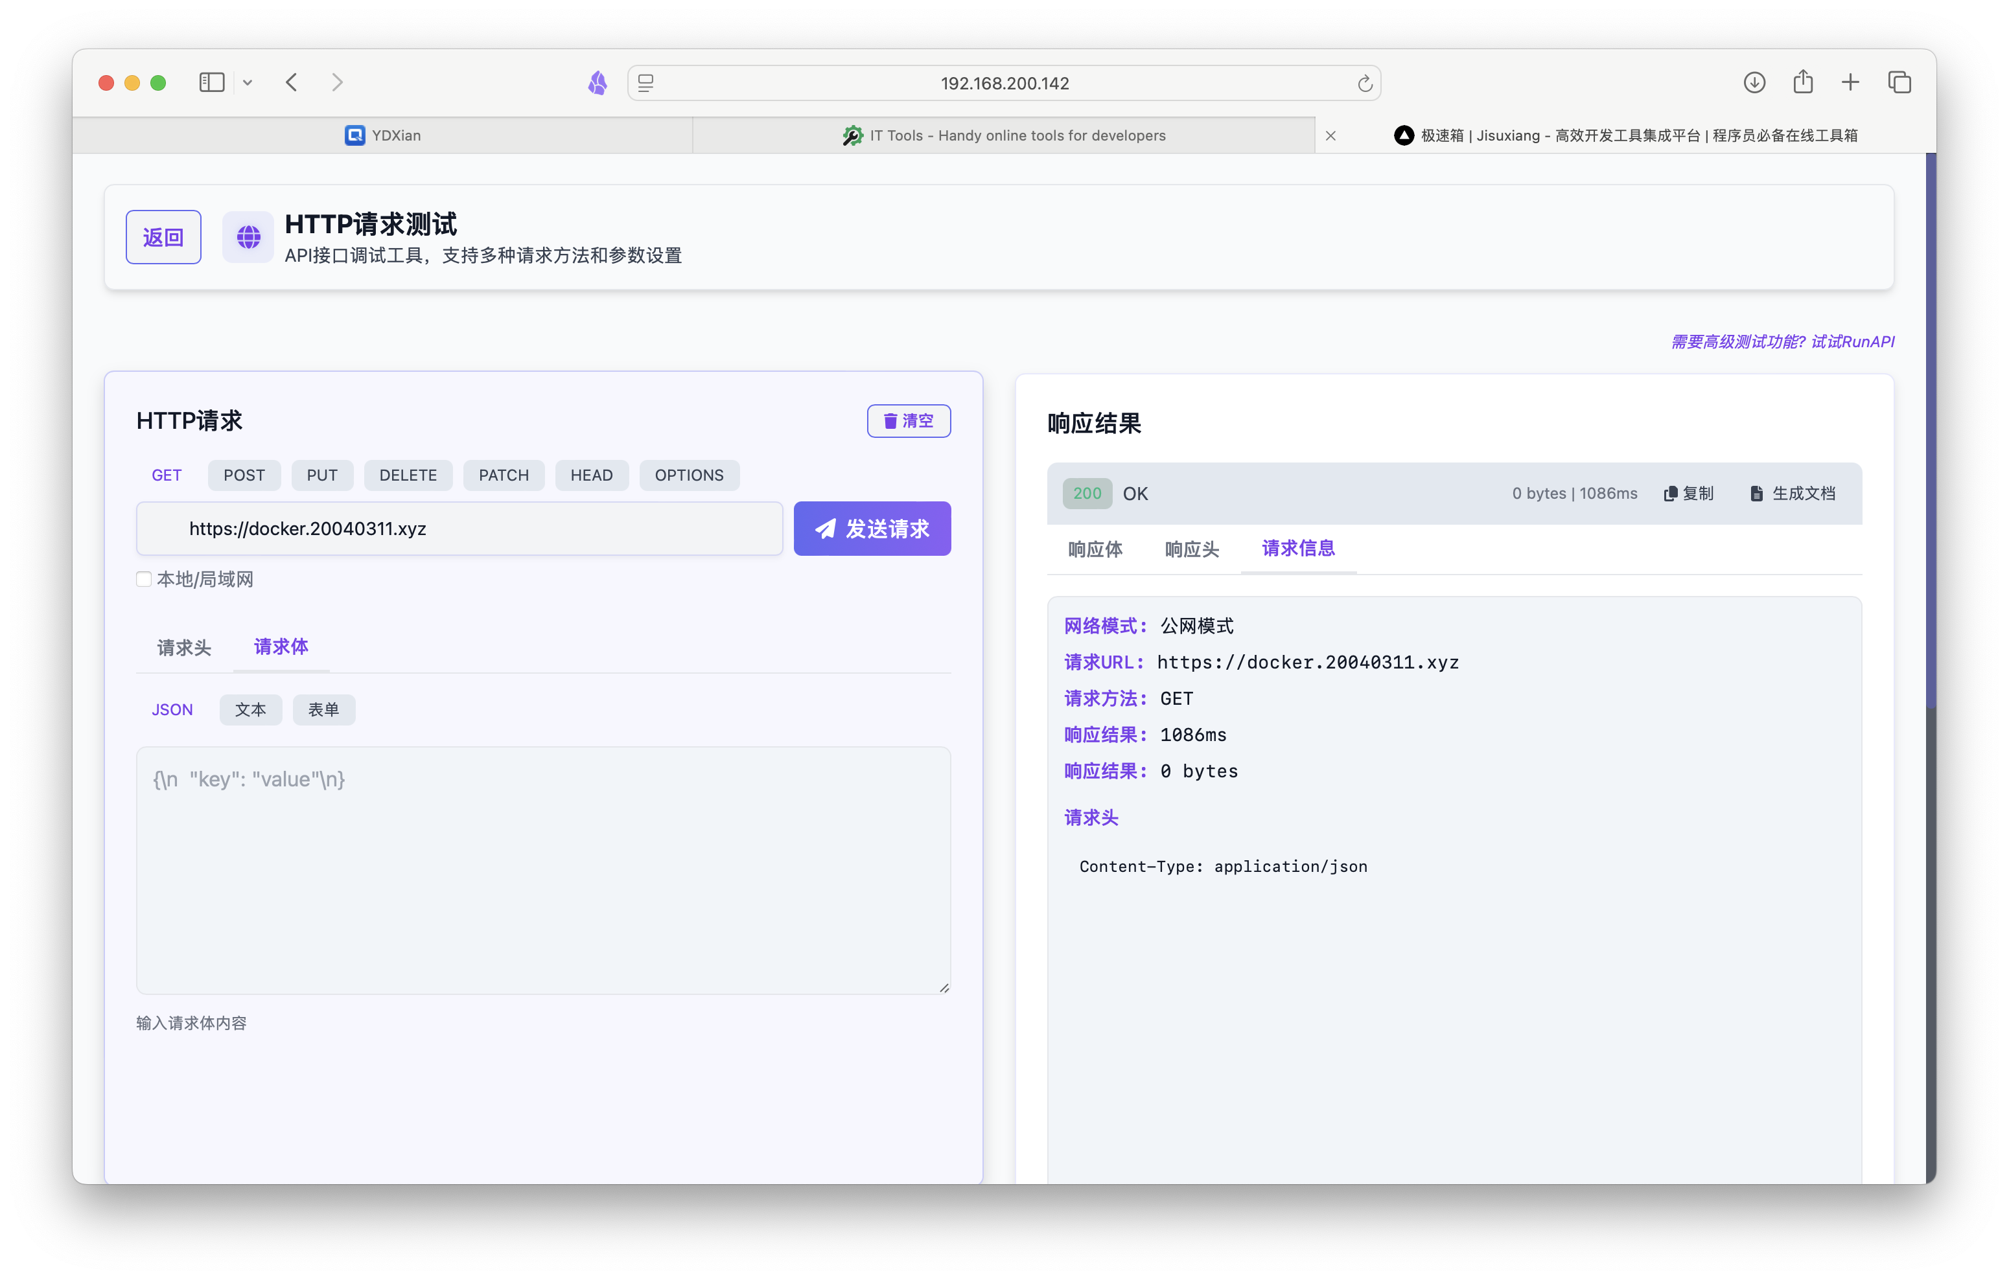
Task: Open a new tab with plus icon
Action: tap(1850, 82)
